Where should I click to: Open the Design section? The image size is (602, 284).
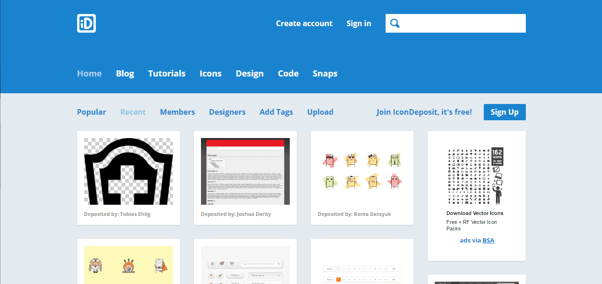click(x=250, y=74)
